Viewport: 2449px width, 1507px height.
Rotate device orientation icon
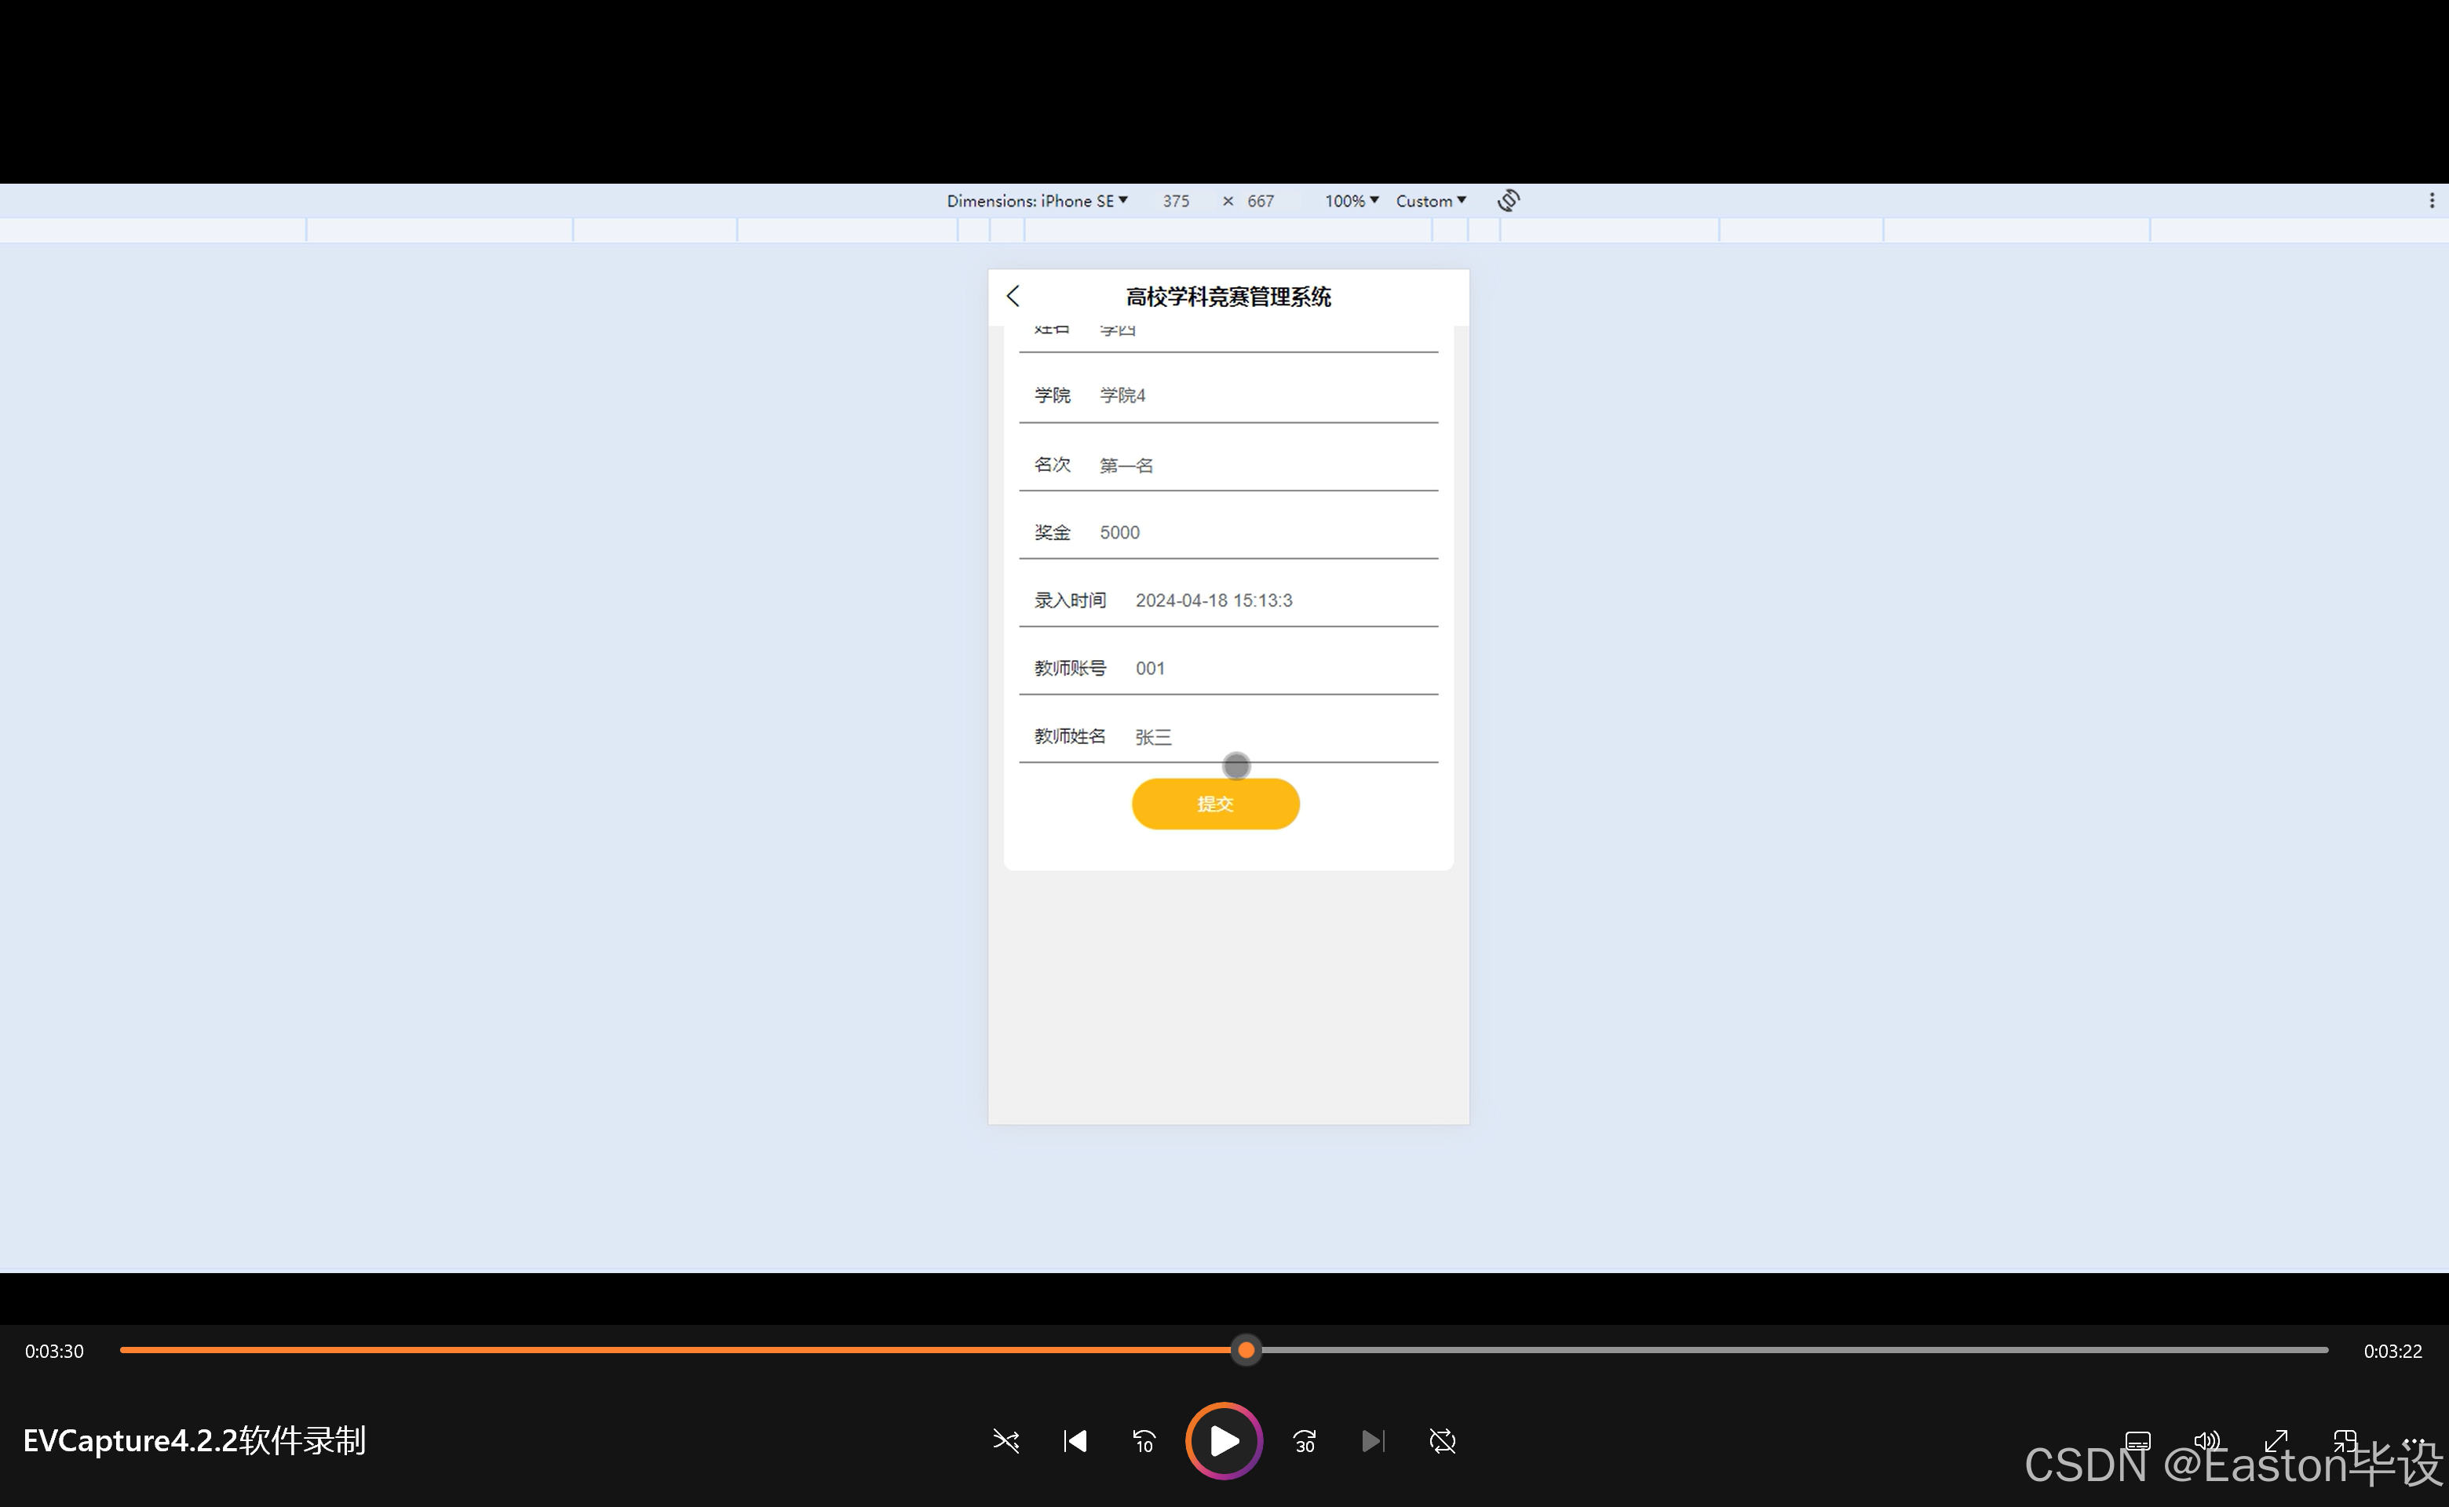(x=1508, y=200)
